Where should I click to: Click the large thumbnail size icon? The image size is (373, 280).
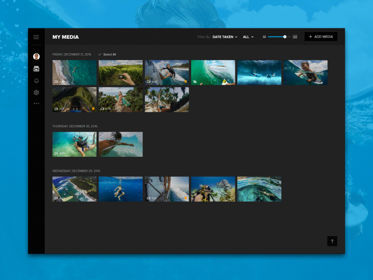pyautogui.click(x=295, y=36)
